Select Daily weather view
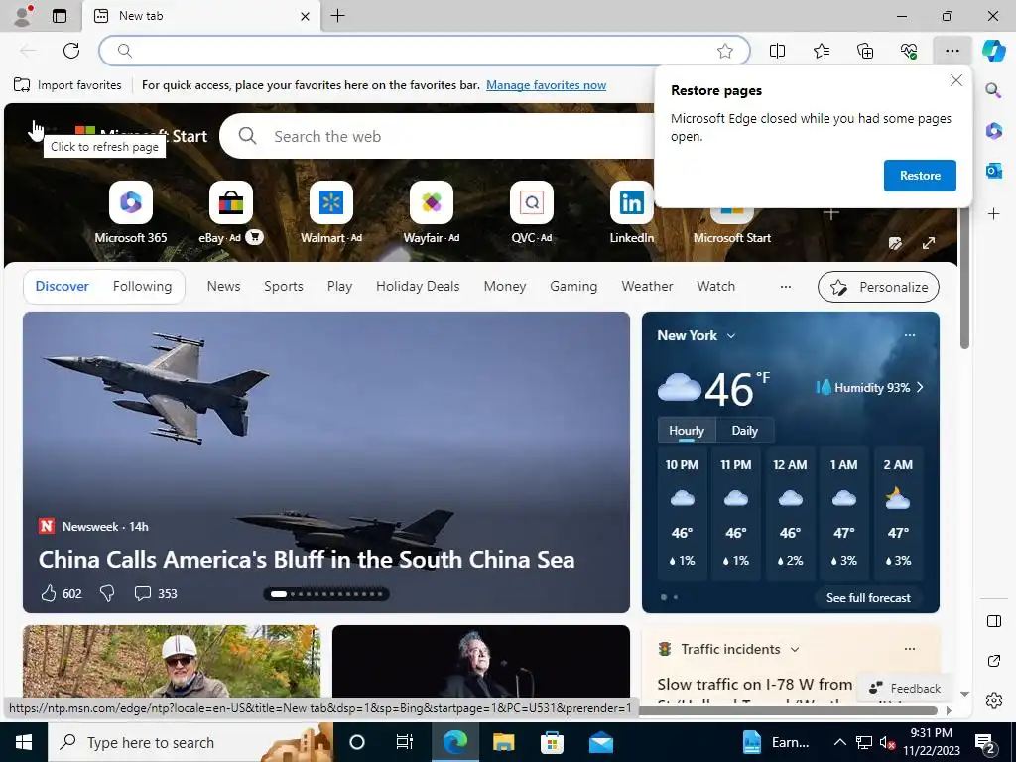Screen dimensions: 1016x762 [x=744, y=431]
